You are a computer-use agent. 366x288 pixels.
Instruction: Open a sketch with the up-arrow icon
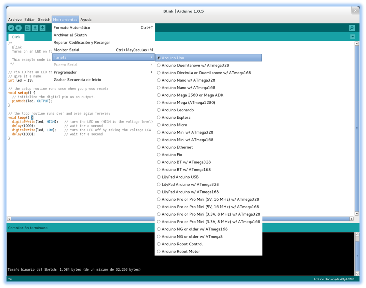35,28
